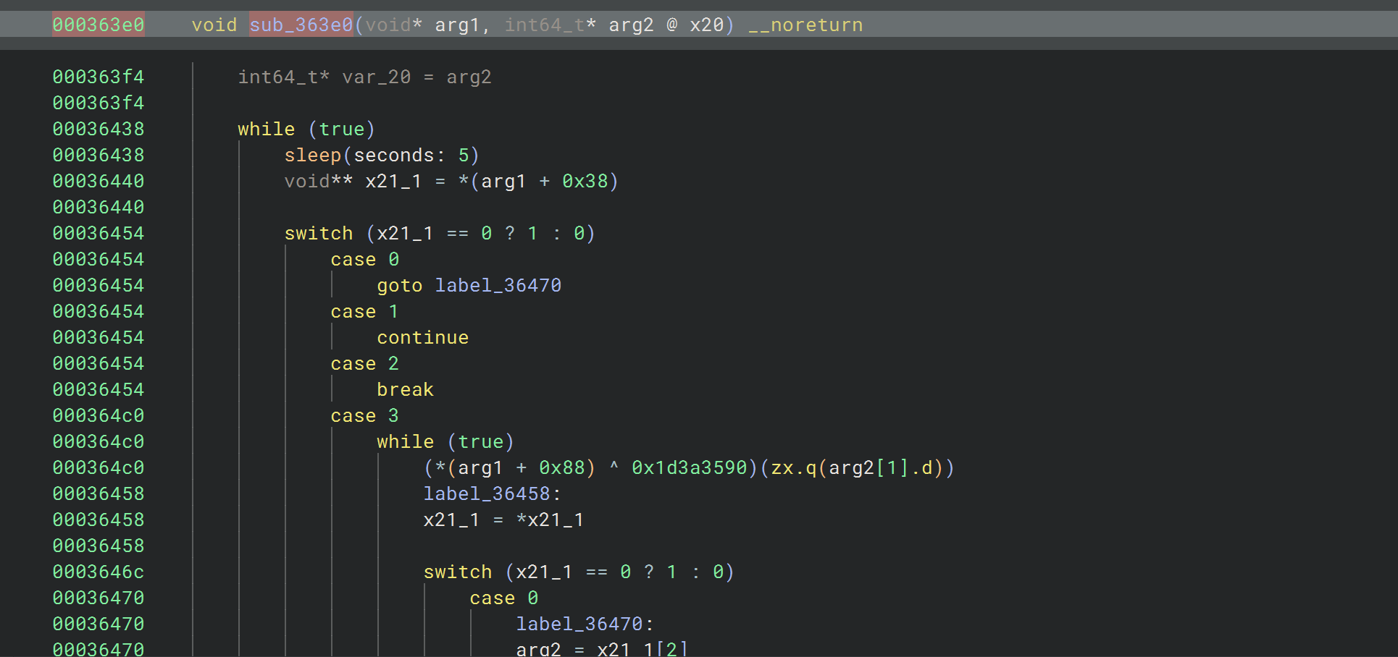
Task: Click seconds: 5 argument
Action: 411,155
